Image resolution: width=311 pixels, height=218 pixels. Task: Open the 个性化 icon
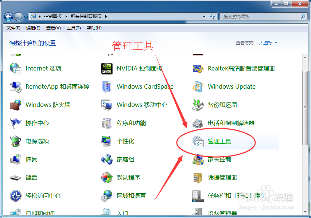[107, 141]
